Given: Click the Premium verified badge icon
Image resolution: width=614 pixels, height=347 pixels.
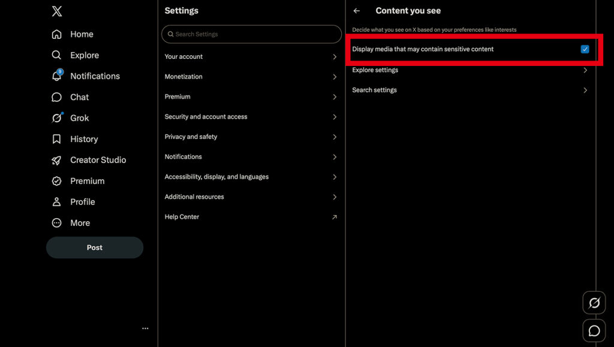Looking at the screenshot, I should pyautogui.click(x=57, y=181).
